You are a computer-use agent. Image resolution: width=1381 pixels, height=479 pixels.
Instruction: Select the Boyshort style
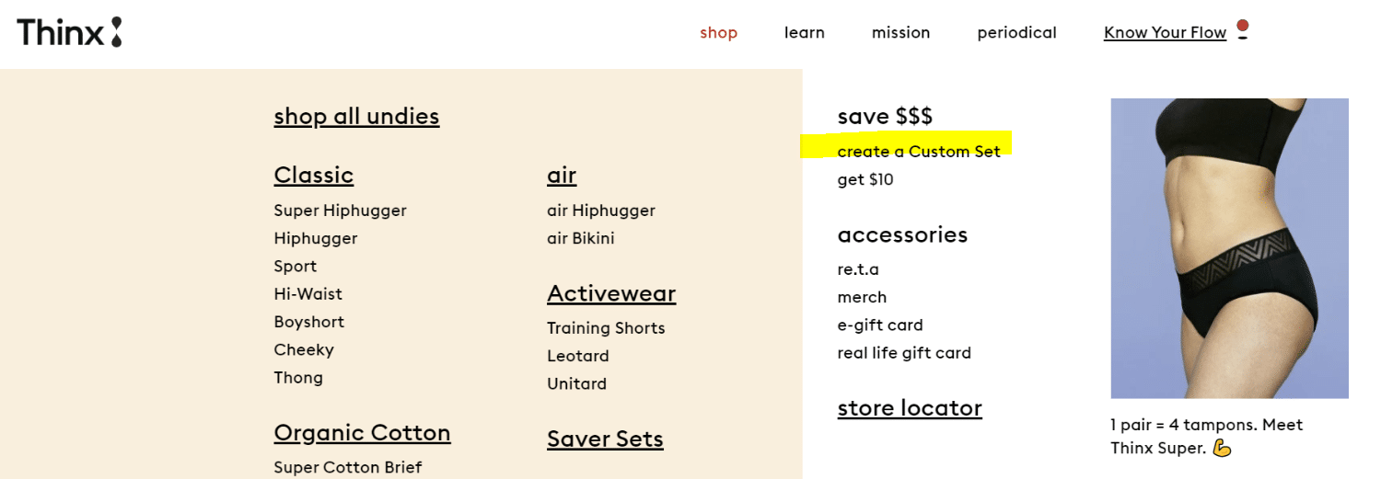click(308, 322)
